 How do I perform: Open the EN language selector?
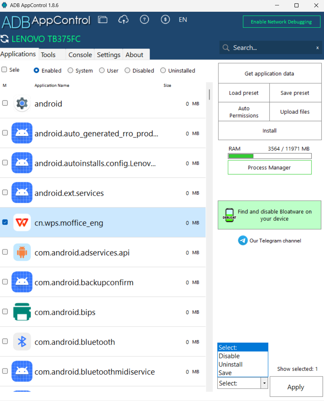(x=183, y=20)
